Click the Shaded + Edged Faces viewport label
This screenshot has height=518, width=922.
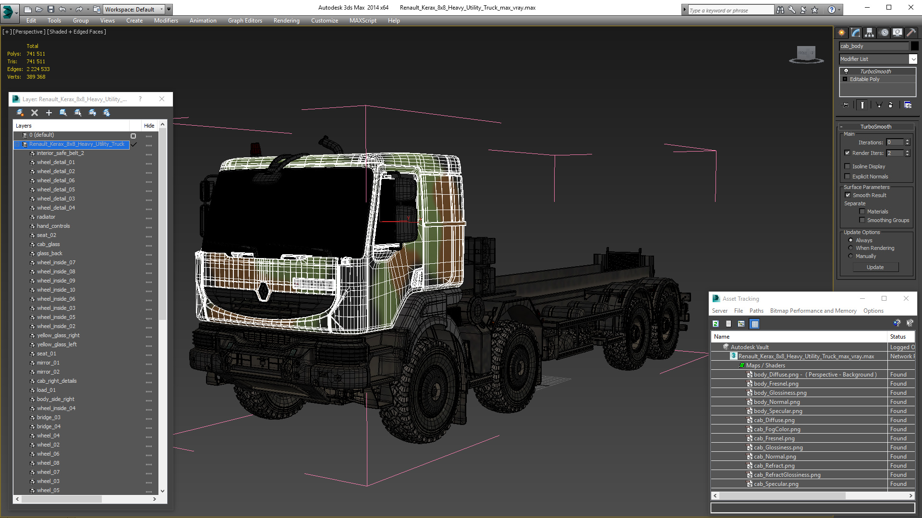76,32
